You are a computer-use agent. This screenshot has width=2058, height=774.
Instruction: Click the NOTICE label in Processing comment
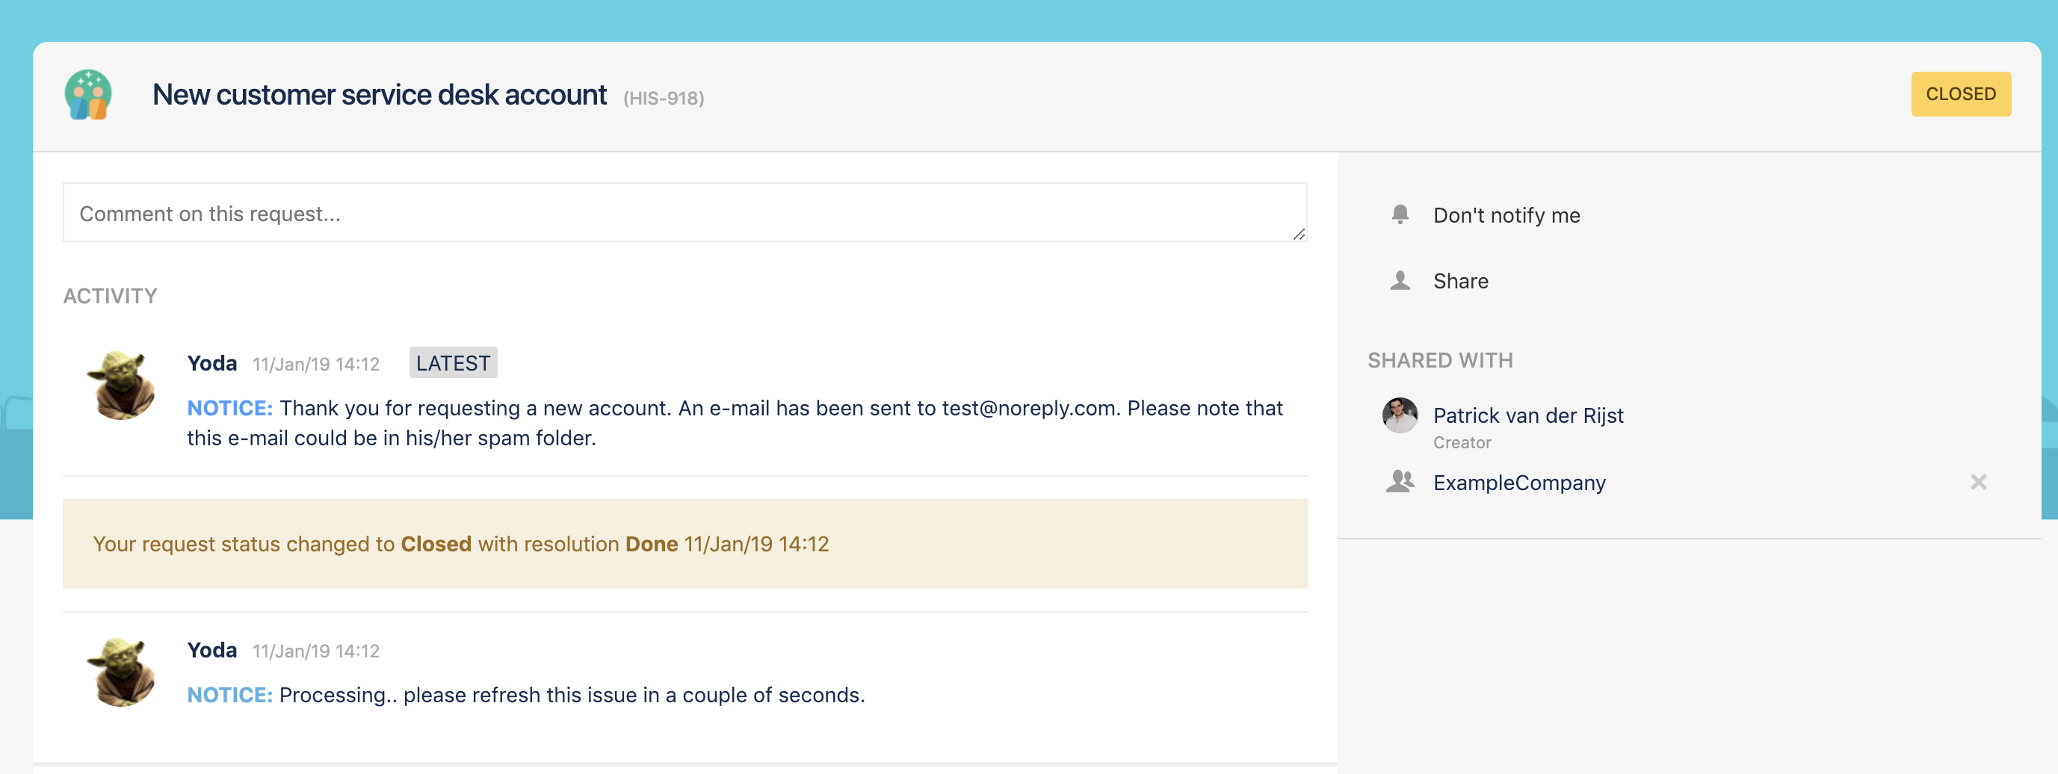[x=230, y=695]
